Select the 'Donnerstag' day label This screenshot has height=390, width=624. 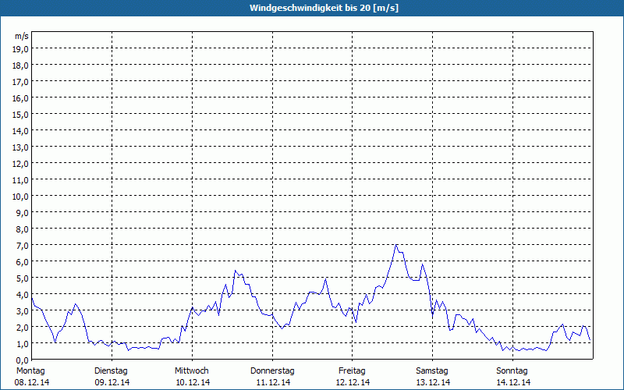272,371
